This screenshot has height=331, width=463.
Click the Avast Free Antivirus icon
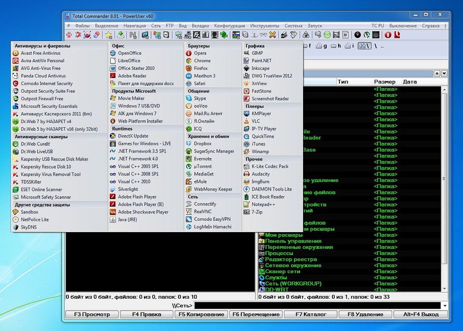(x=16, y=53)
